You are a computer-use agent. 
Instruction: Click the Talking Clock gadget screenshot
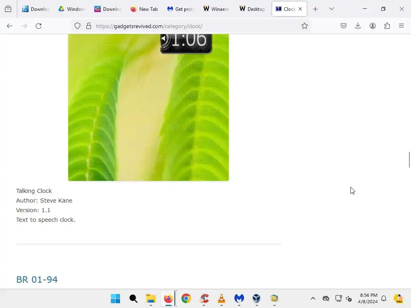[149, 107]
